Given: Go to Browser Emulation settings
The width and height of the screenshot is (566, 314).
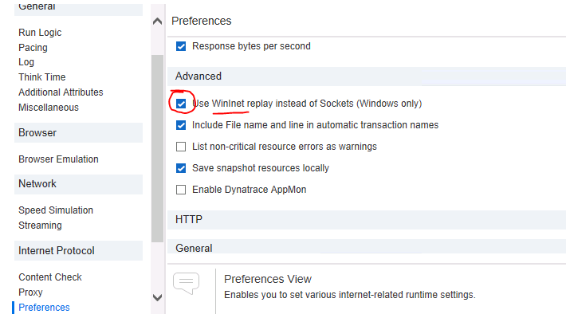Looking at the screenshot, I should point(58,159).
